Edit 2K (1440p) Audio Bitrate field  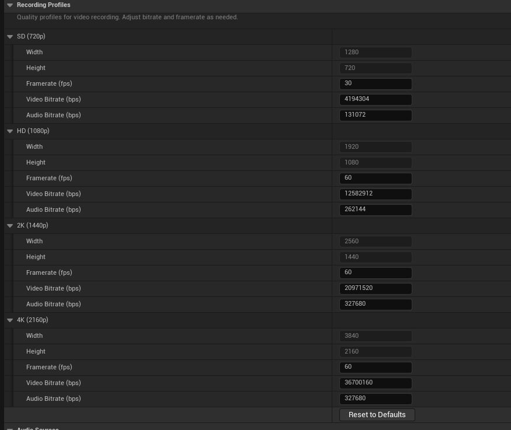click(x=376, y=304)
